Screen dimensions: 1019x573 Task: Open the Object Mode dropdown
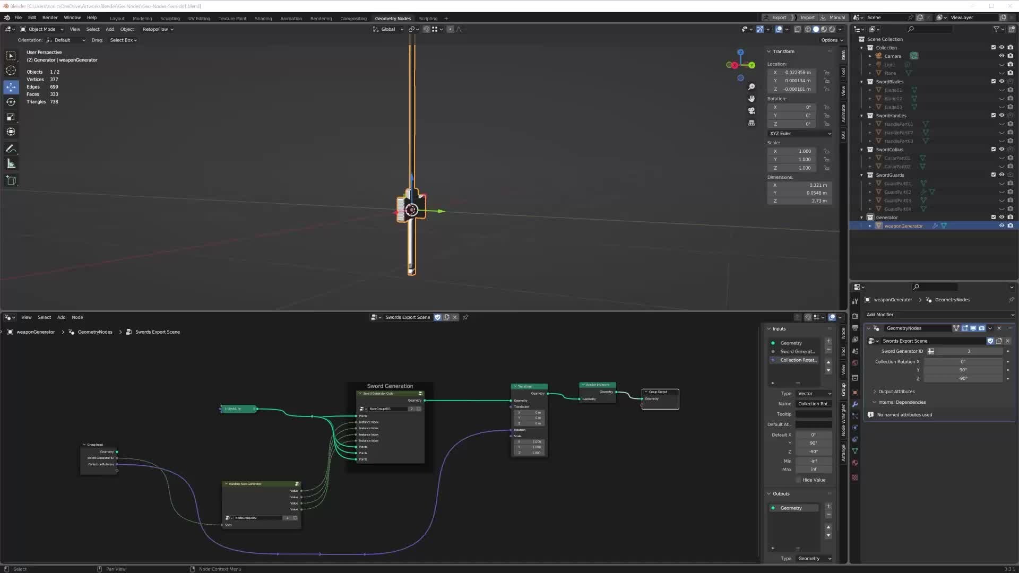click(41, 29)
